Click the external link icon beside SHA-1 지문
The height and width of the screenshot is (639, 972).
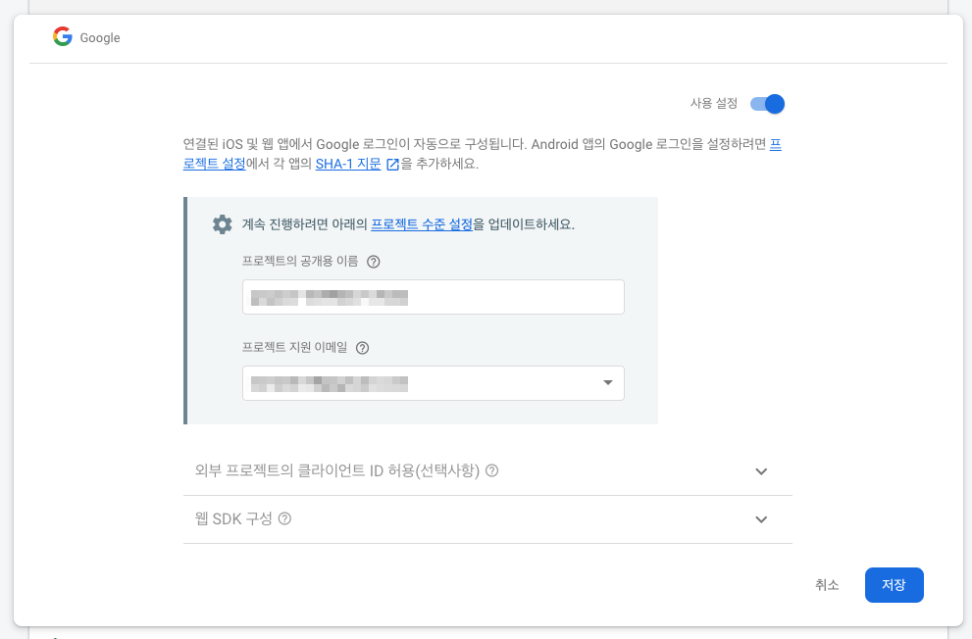pos(392,164)
